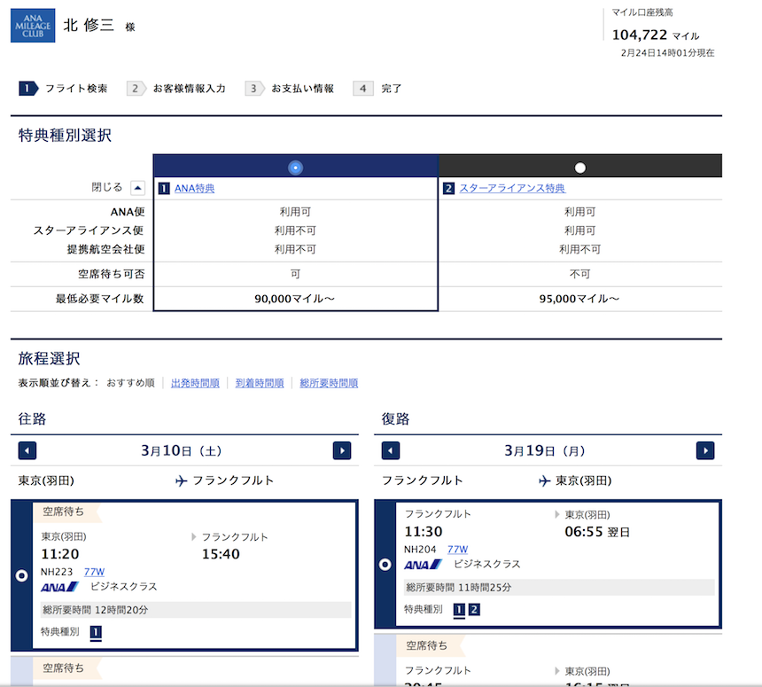Click the return date 3月19日 (月)
The image size is (762, 687).
coord(544,450)
